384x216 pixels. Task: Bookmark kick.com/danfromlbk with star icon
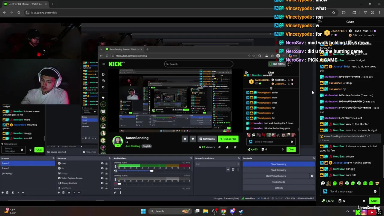333,13
